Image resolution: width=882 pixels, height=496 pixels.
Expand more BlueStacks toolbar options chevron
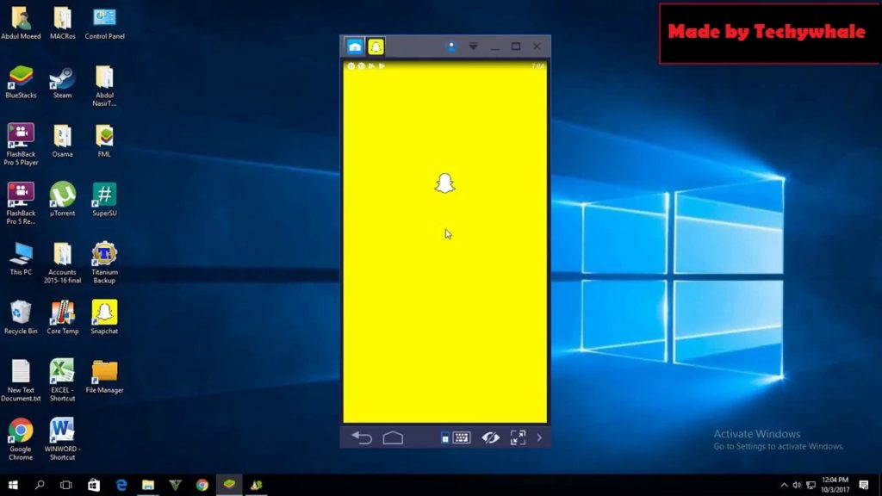tap(539, 437)
